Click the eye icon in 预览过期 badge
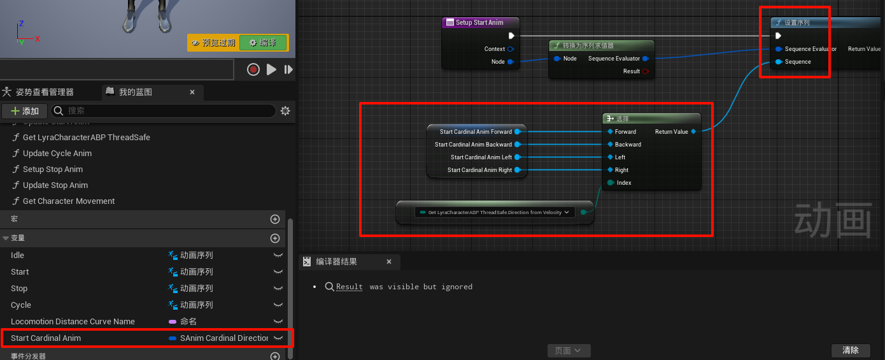This screenshot has width=885, height=360. point(195,43)
